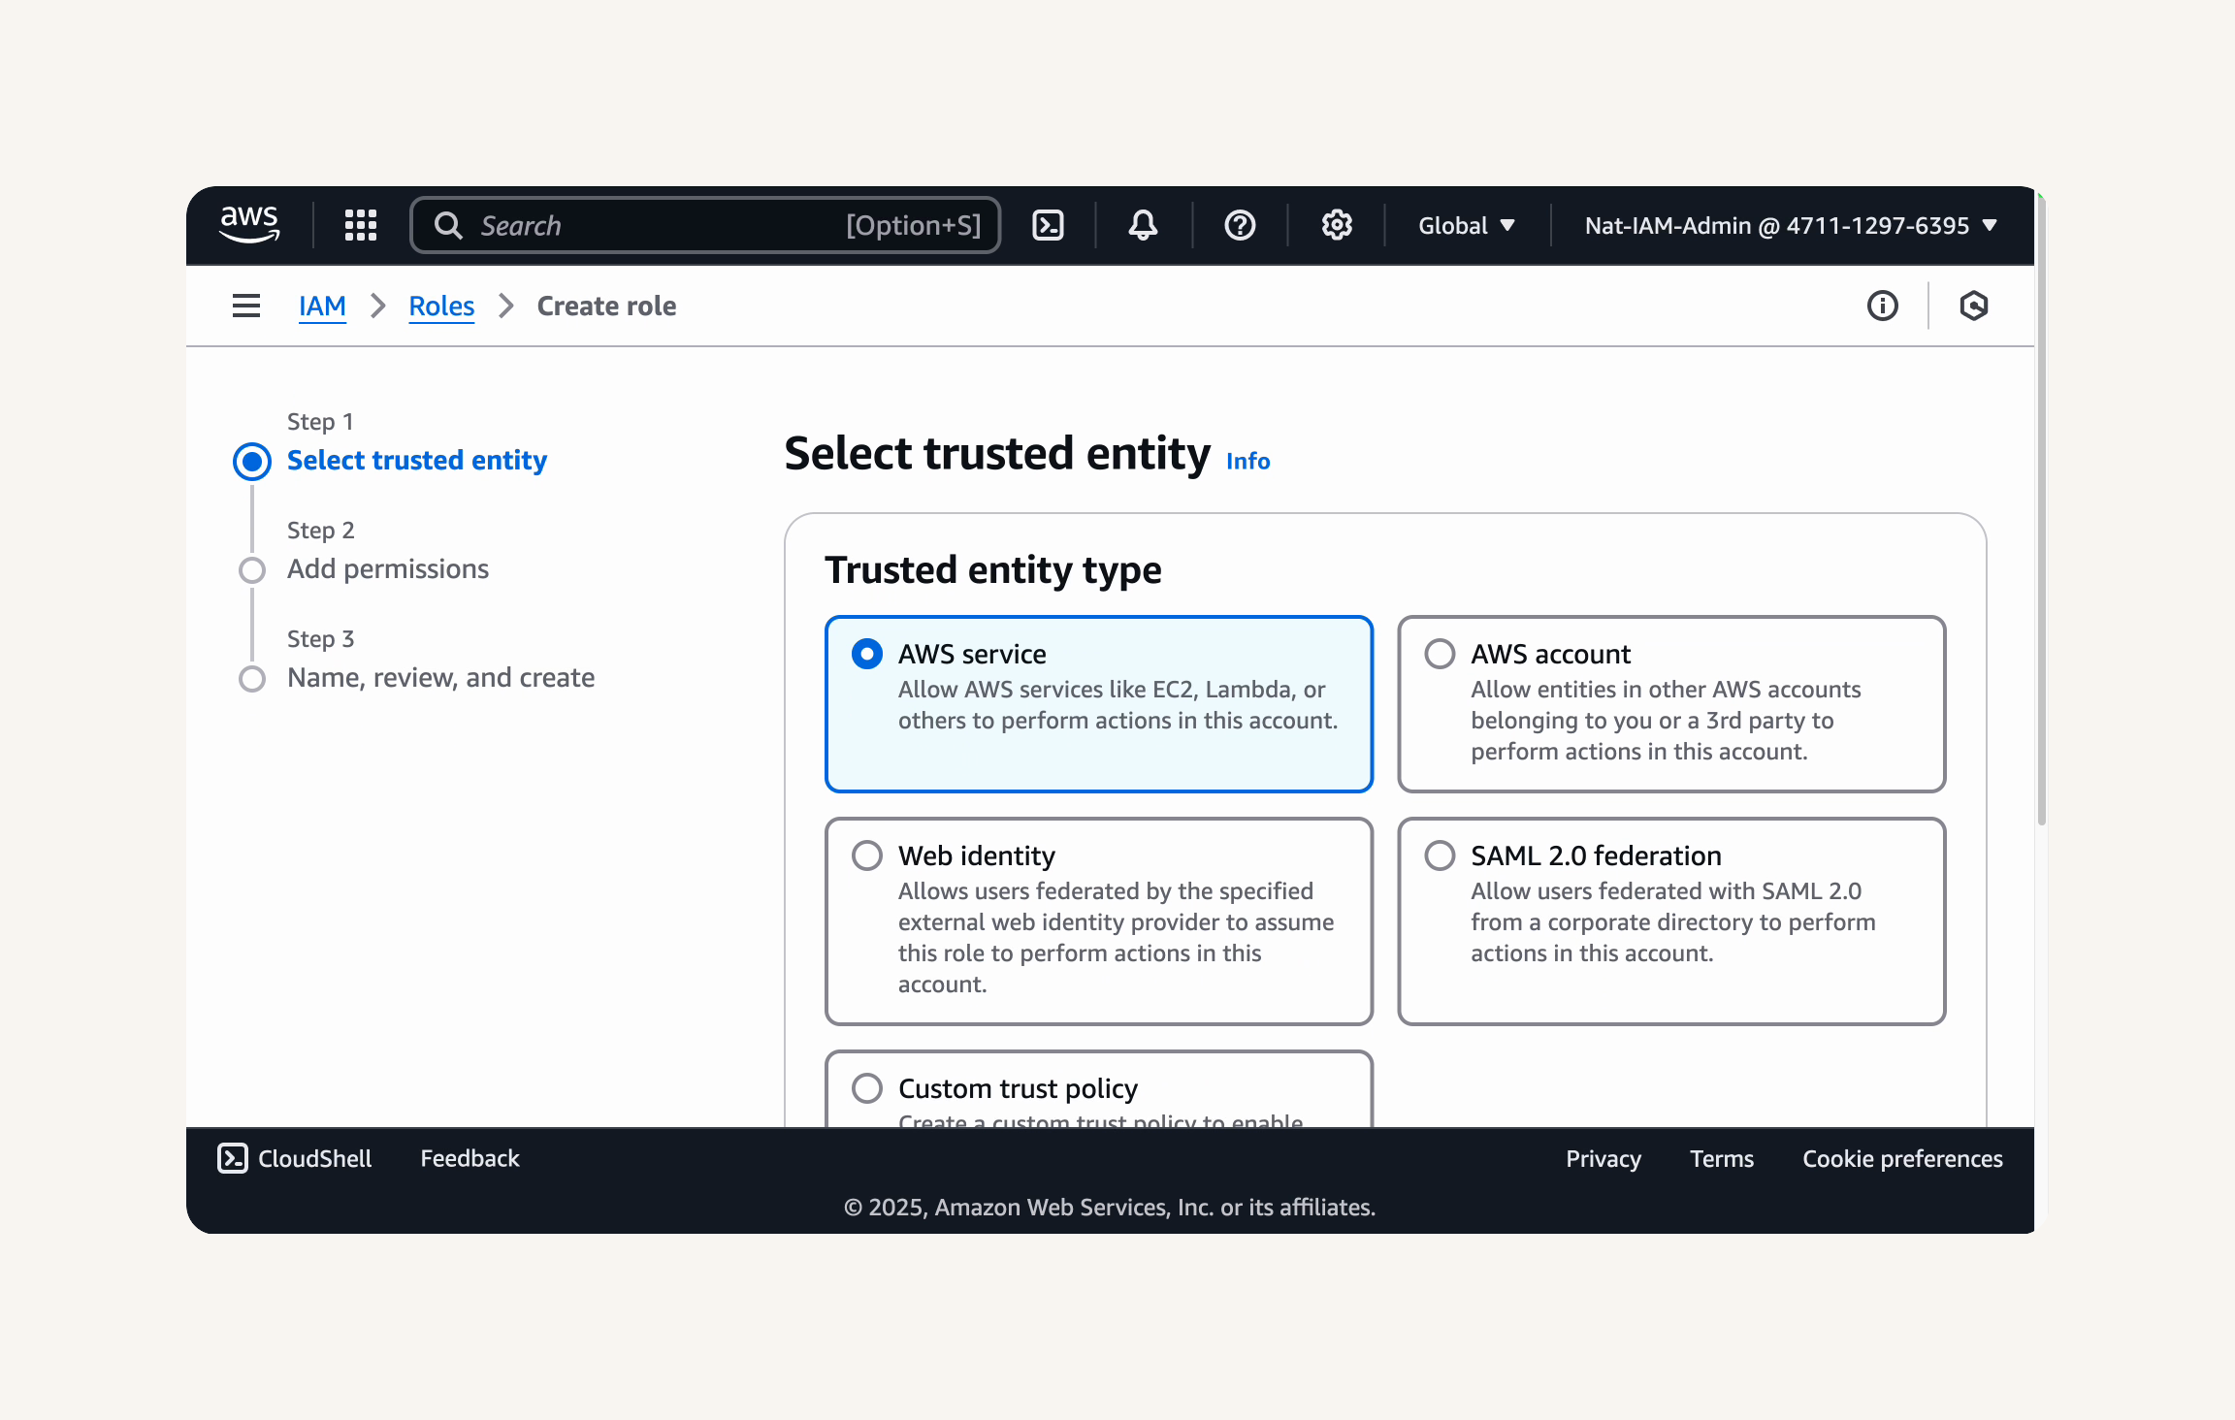This screenshot has height=1420, width=2235.
Task: Click Step 1 Select trusted entity
Action: coord(416,460)
